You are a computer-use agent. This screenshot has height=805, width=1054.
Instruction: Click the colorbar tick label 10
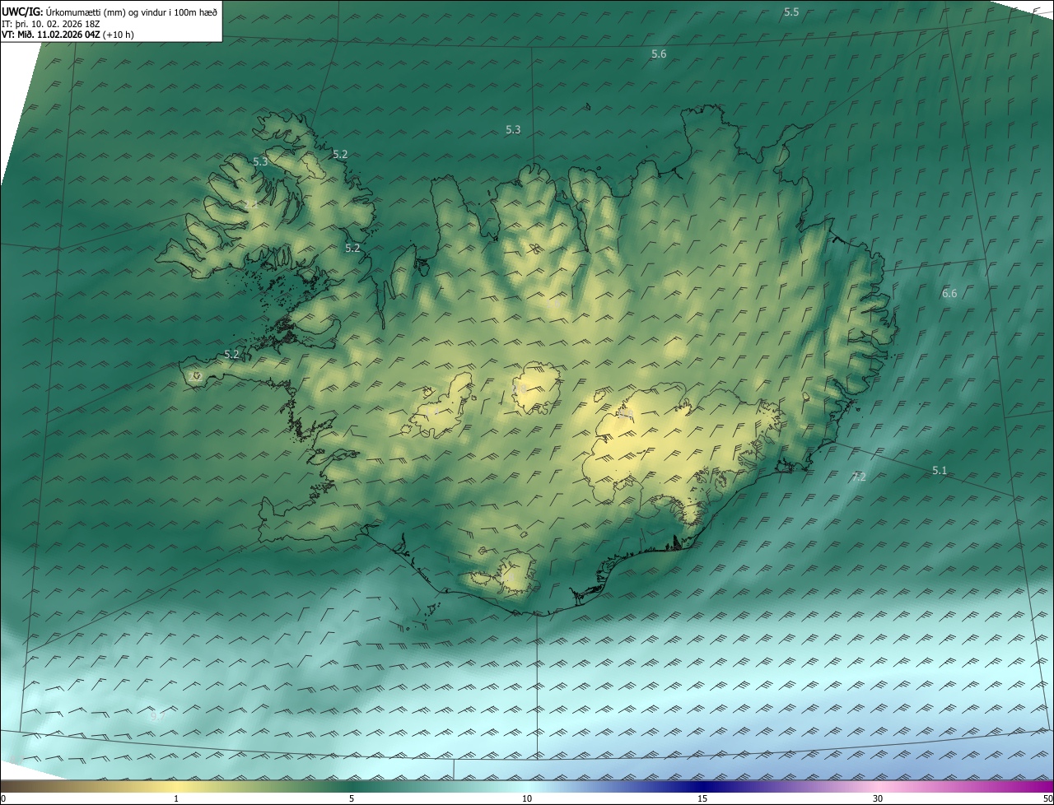pyautogui.click(x=527, y=798)
